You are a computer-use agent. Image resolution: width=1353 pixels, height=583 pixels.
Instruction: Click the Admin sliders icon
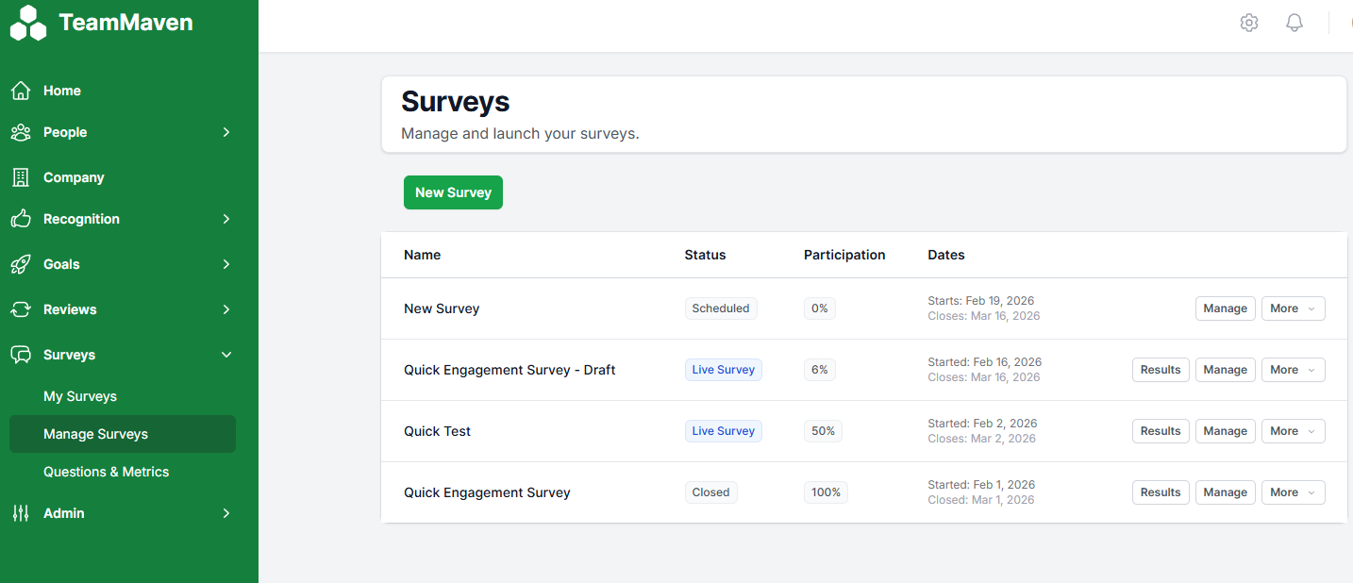coord(21,513)
